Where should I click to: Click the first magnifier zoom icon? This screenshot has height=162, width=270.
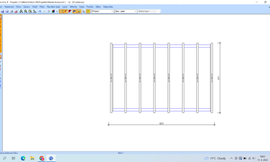click(21, 12)
